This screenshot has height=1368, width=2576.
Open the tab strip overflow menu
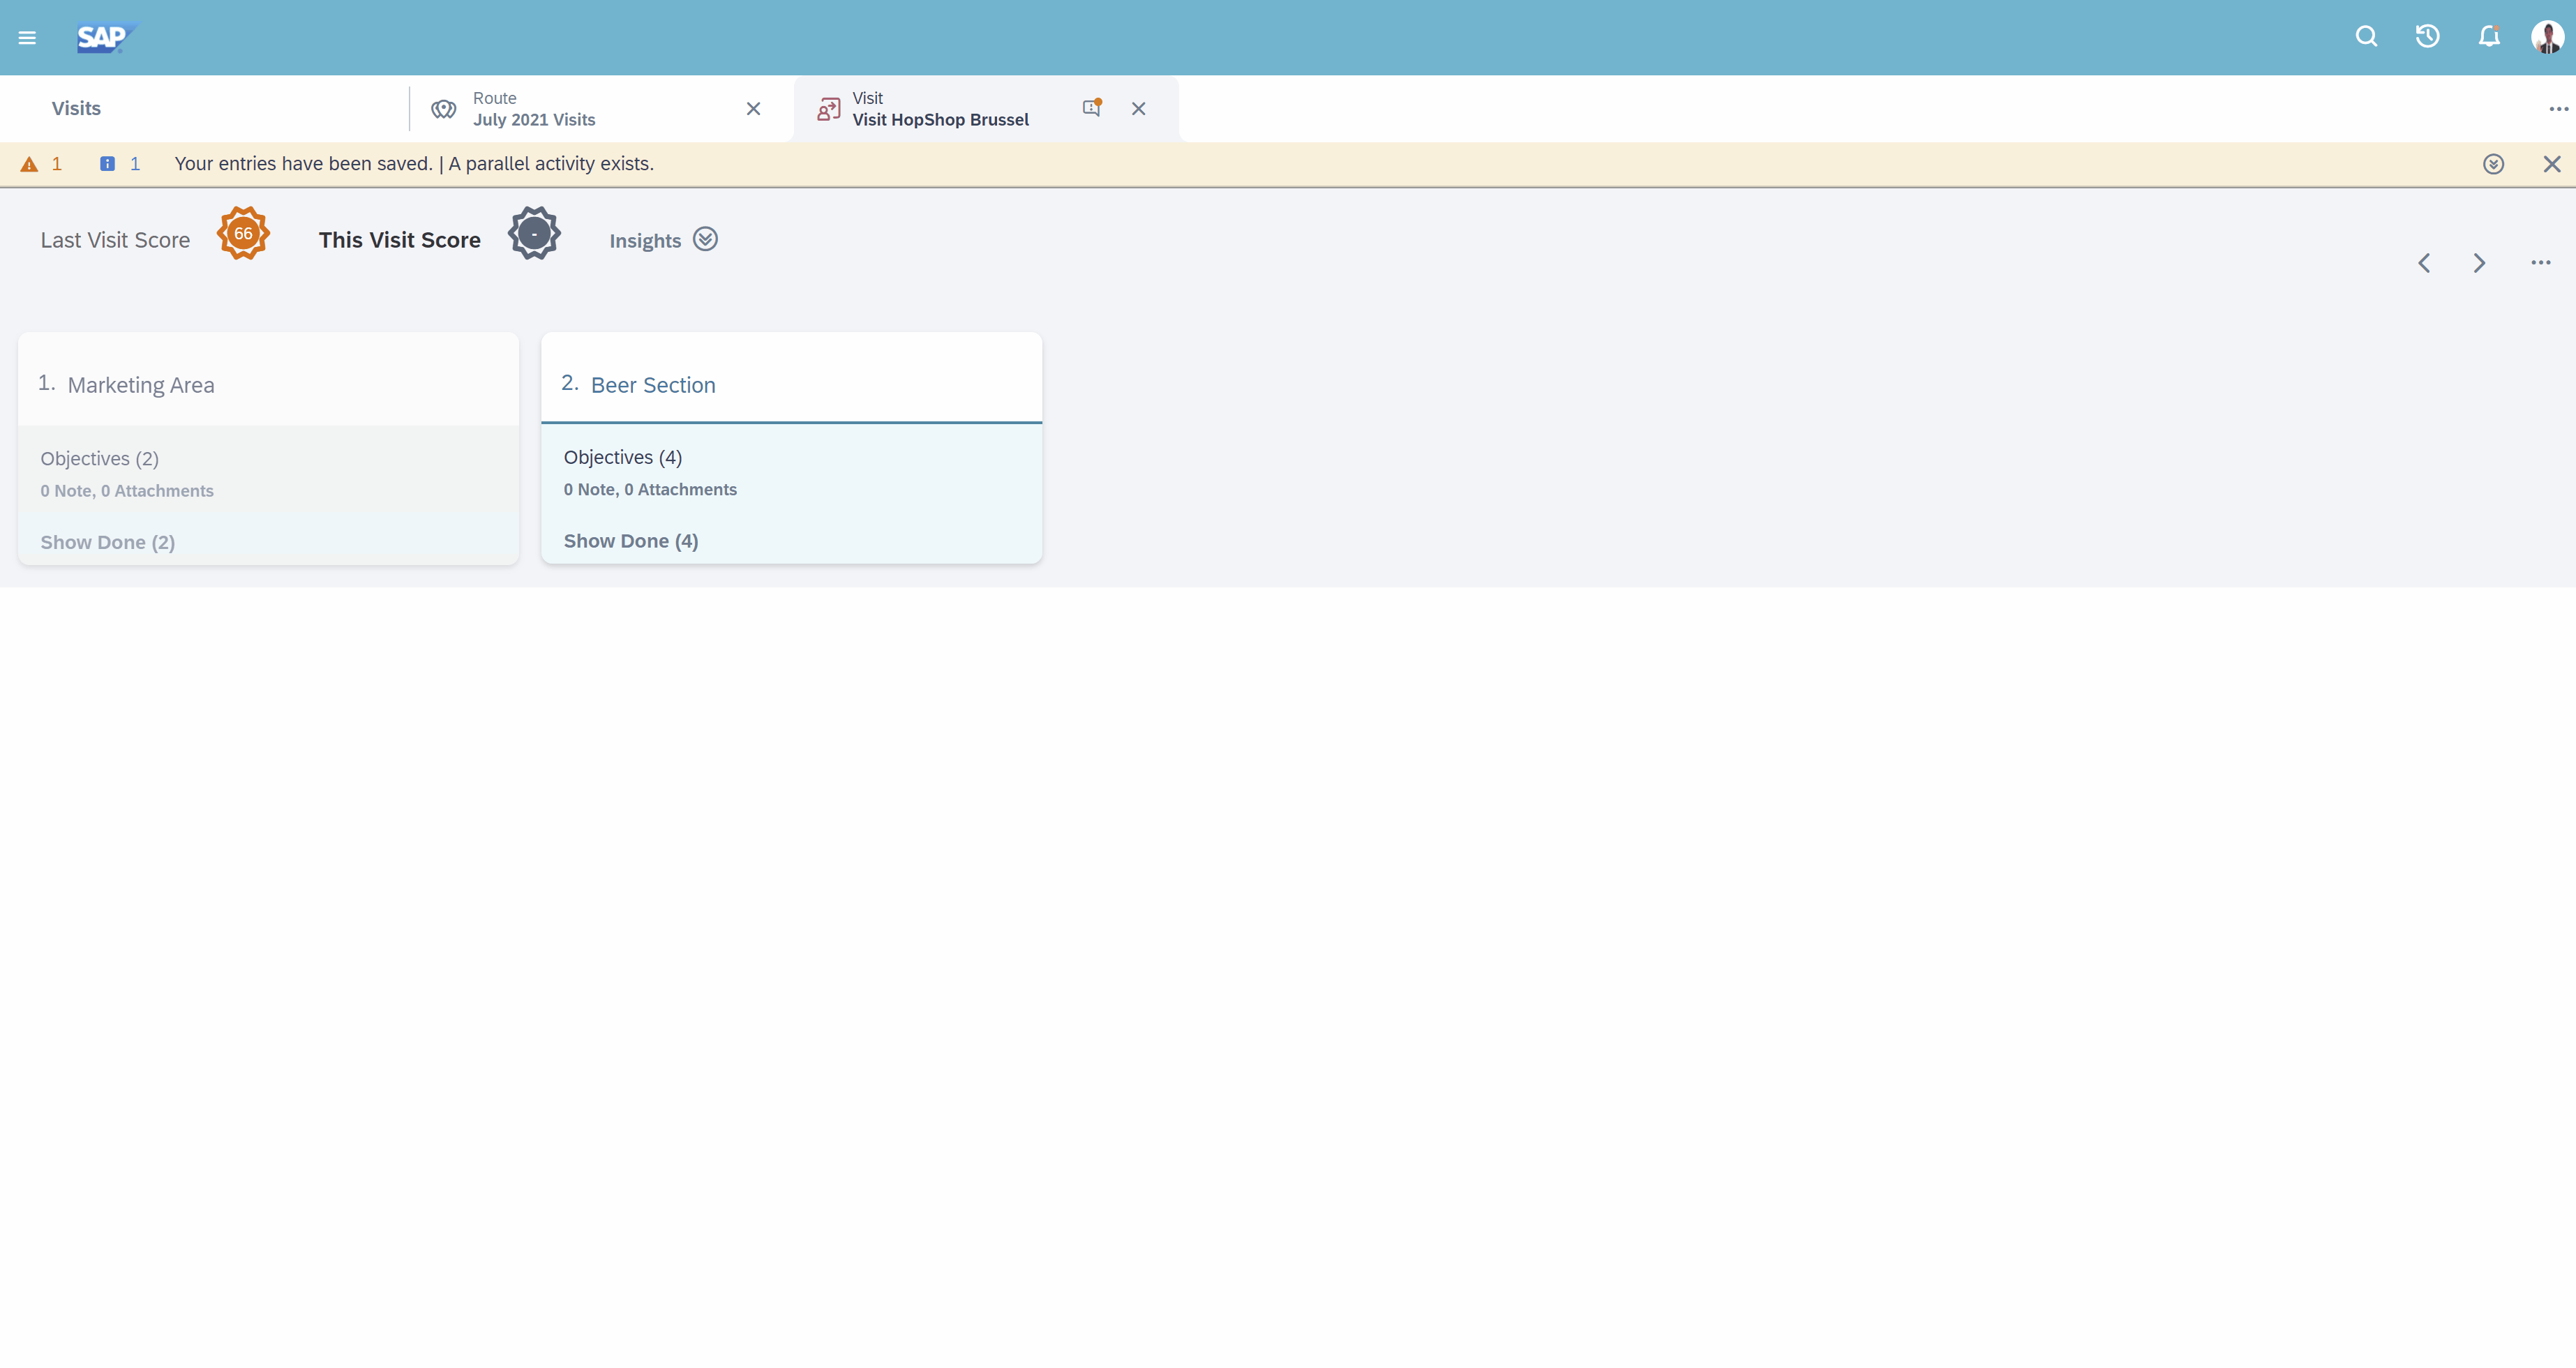2558,108
